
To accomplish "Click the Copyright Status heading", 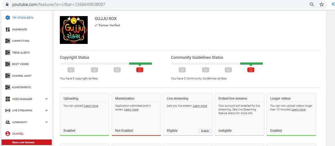I will coord(75,58).
